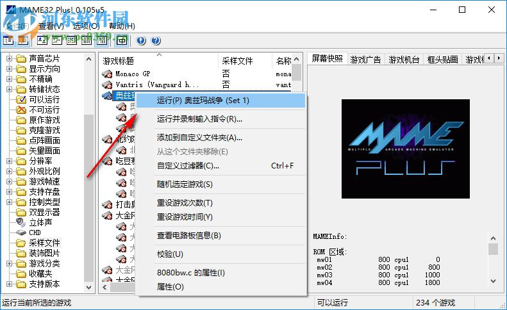Choose 重设游戏次数(T) menu entry

[x=221, y=203]
